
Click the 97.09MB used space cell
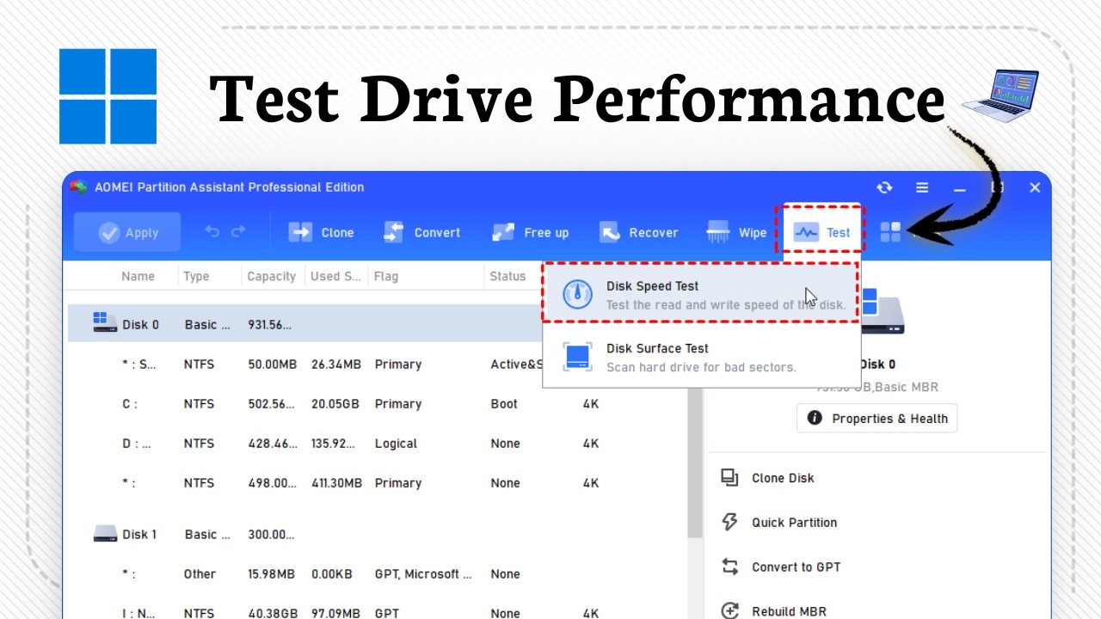click(335, 613)
